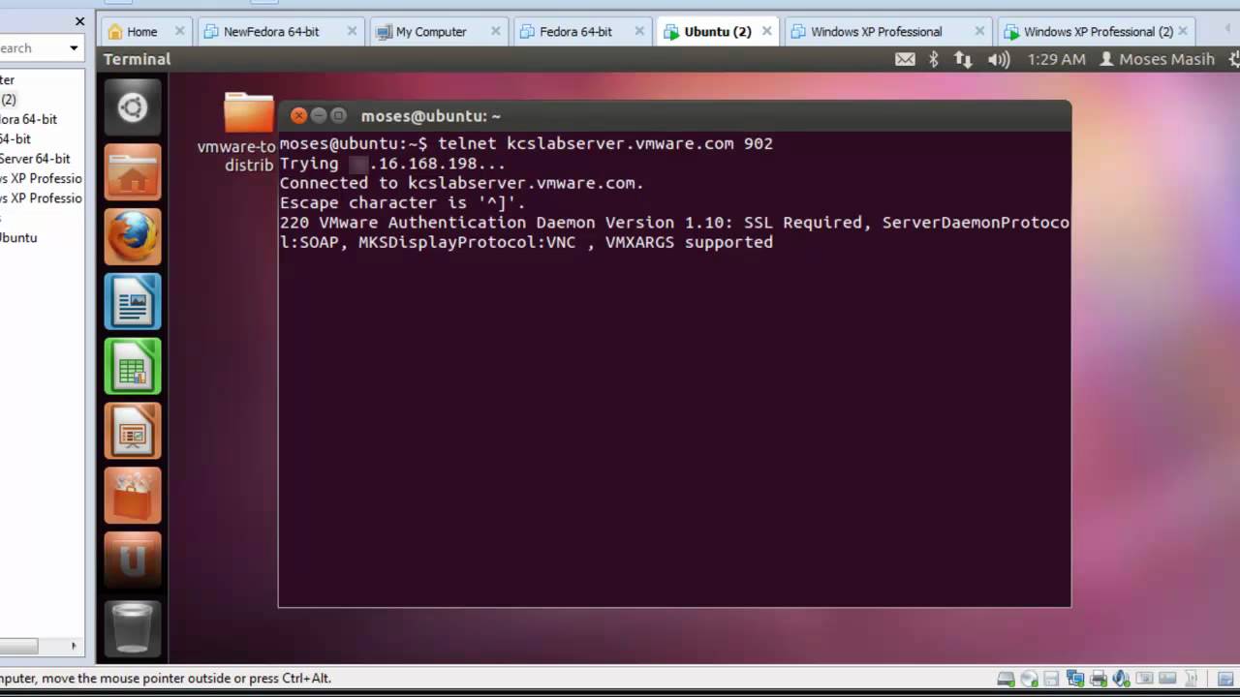Click the CD/DVD device status icon
The width and height of the screenshot is (1240, 697).
1029,679
